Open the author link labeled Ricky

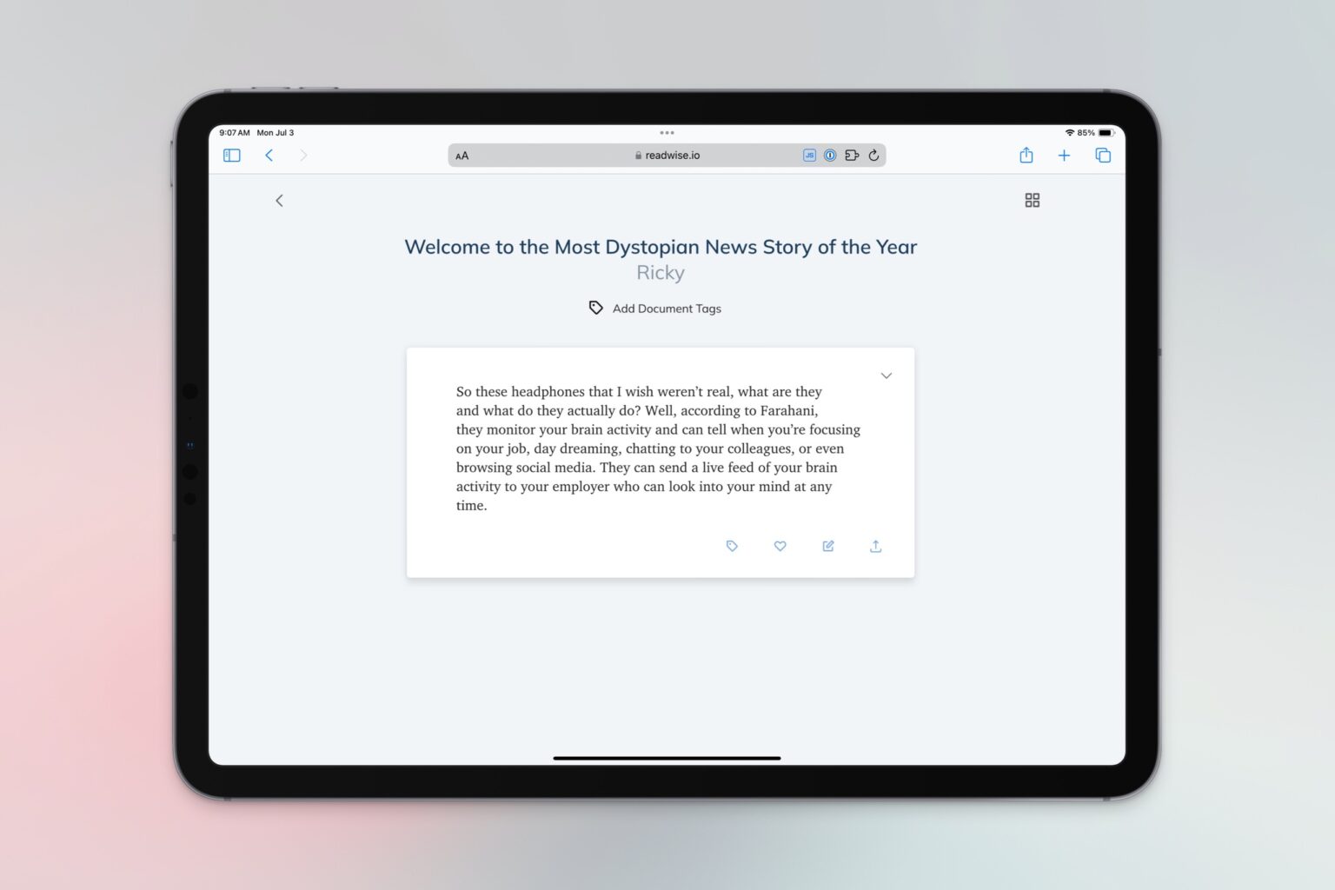tap(660, 272)
